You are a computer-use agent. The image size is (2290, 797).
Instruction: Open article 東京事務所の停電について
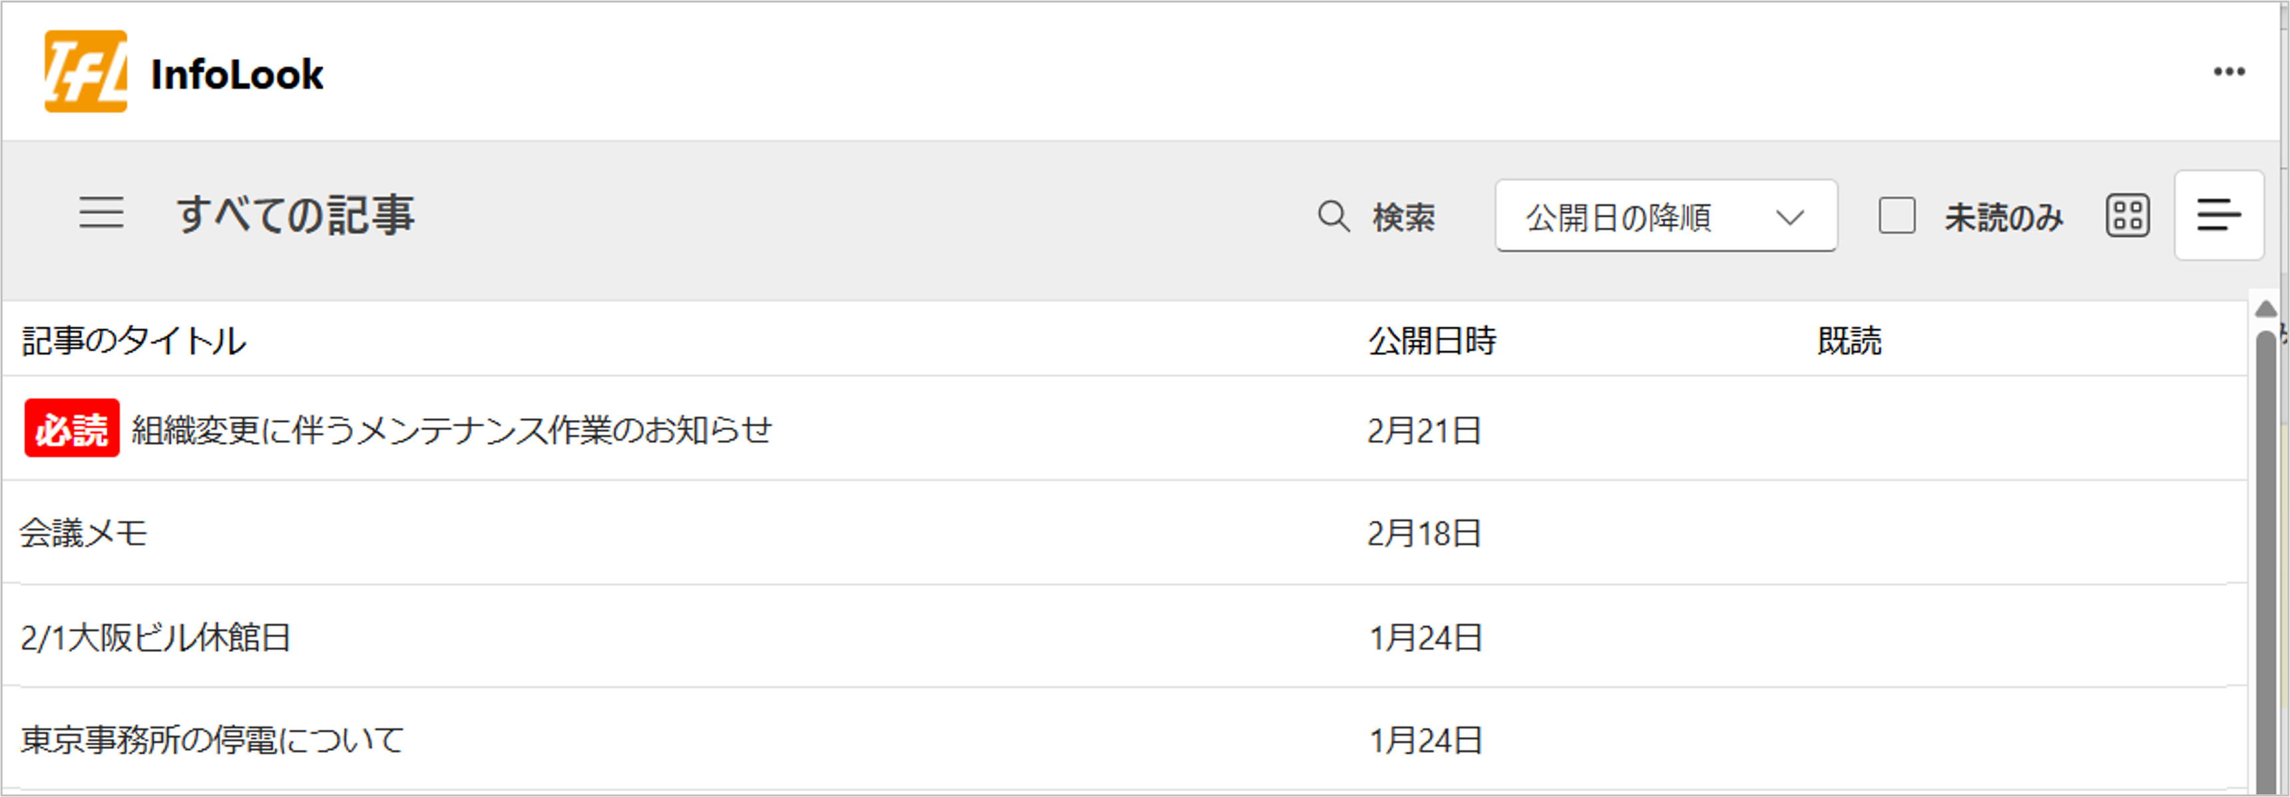212,740
